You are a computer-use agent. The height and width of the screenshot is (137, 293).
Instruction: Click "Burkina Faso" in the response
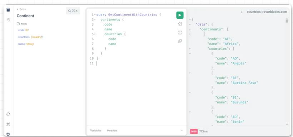[x=244, y=83]
